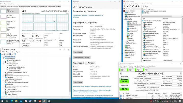Screen dimensions: 183x103
Task: Open notification center icon on taskbar
Action: [x=180, y=101]
